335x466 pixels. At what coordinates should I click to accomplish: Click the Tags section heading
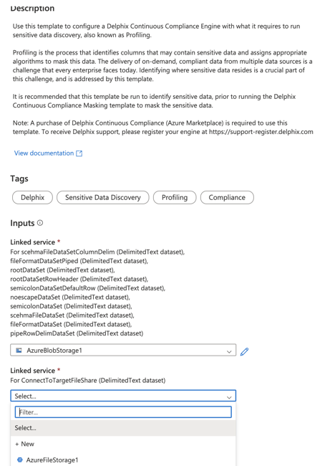click(19, 179)
